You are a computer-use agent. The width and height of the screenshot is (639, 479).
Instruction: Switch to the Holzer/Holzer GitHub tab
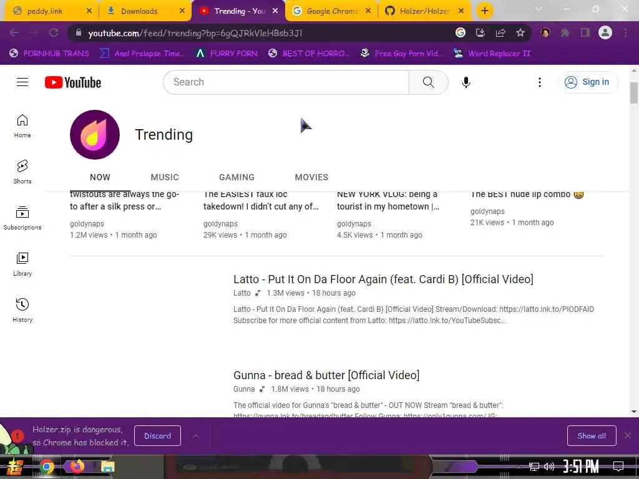click(424, 11)
